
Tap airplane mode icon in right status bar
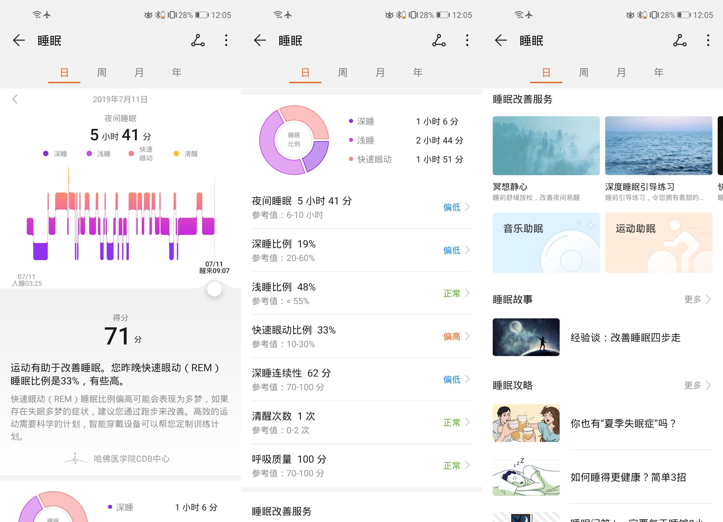click(529, 15)
